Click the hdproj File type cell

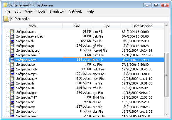coord(100,50)
